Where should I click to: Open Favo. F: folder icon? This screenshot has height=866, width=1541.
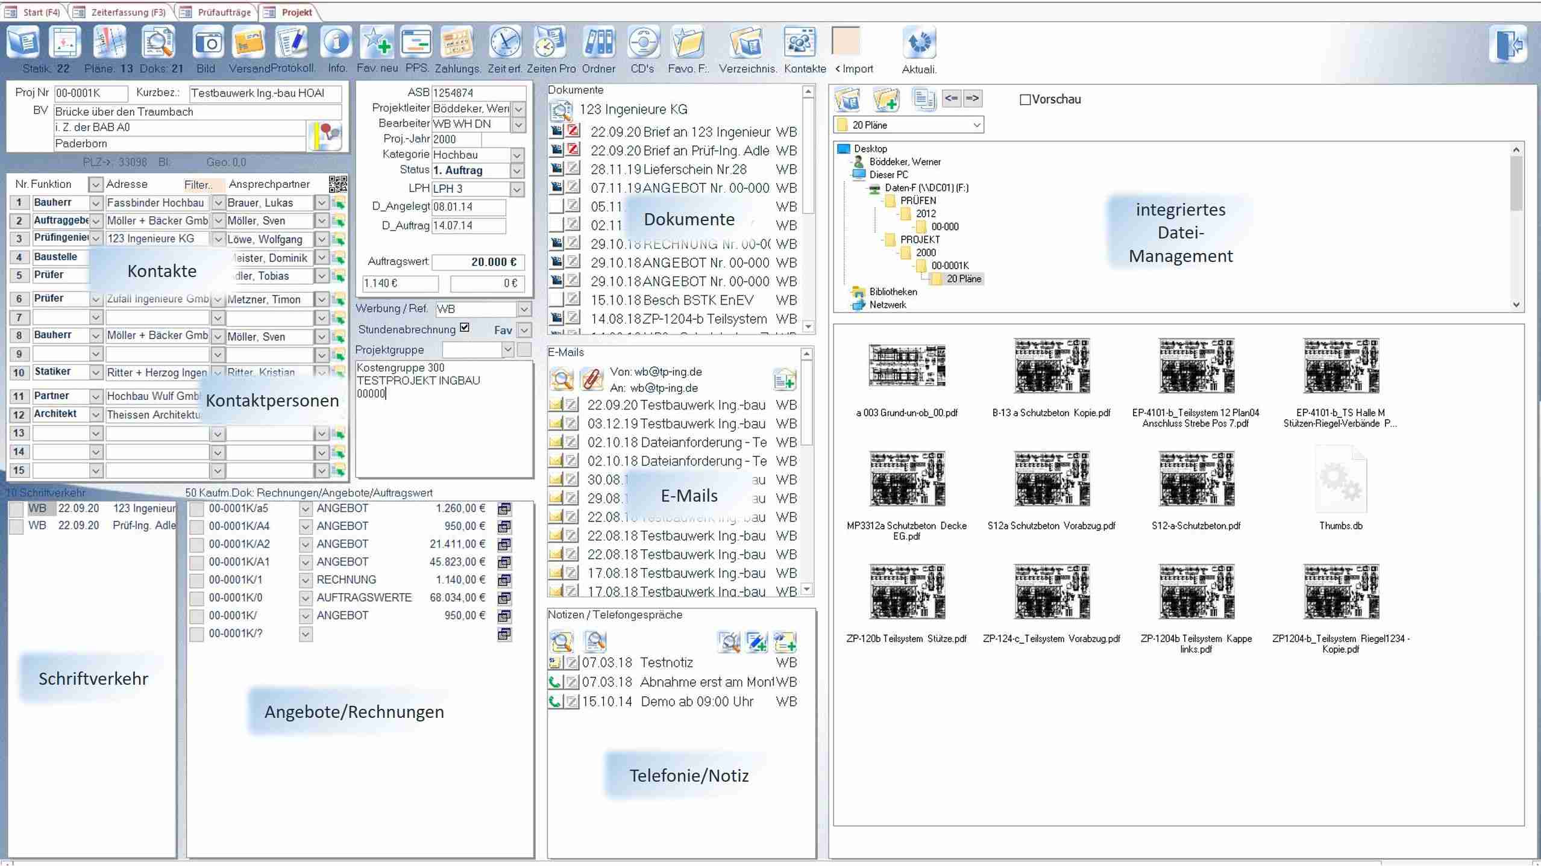click(x=688, y=43)
